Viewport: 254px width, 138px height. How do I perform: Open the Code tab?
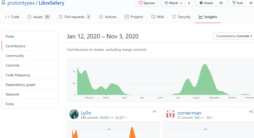click(x=12, y=17)
